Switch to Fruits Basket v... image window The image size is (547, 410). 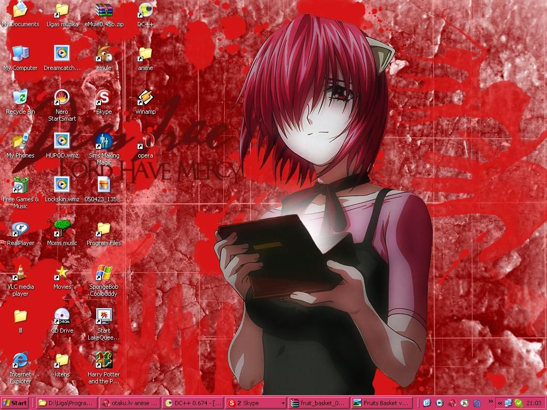click(382, 403)
